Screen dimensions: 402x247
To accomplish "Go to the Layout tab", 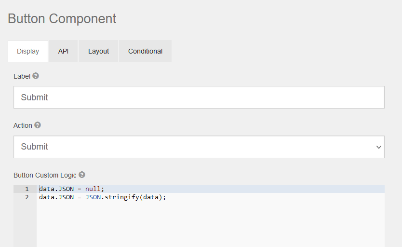I will pyautogui.click(x=98, y=51).
